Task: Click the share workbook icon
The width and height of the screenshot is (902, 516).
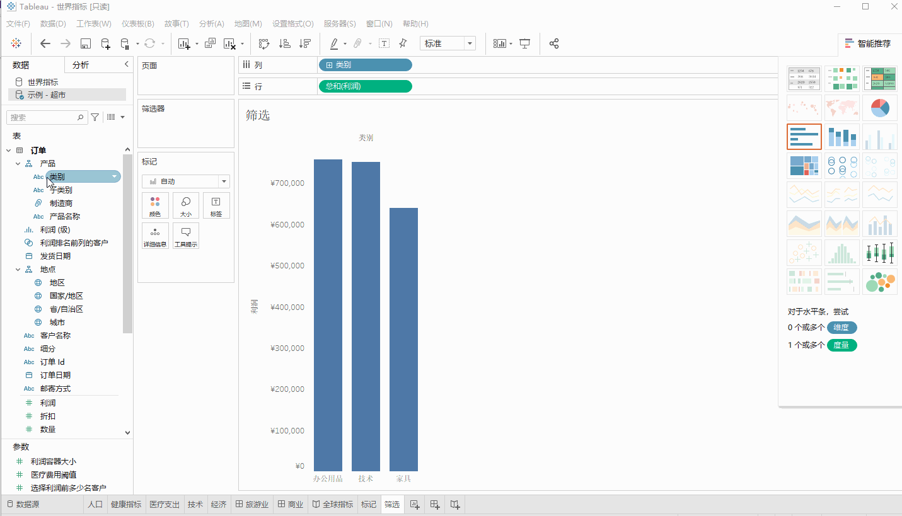Action: pyautogui.click(x=554, y=43)
